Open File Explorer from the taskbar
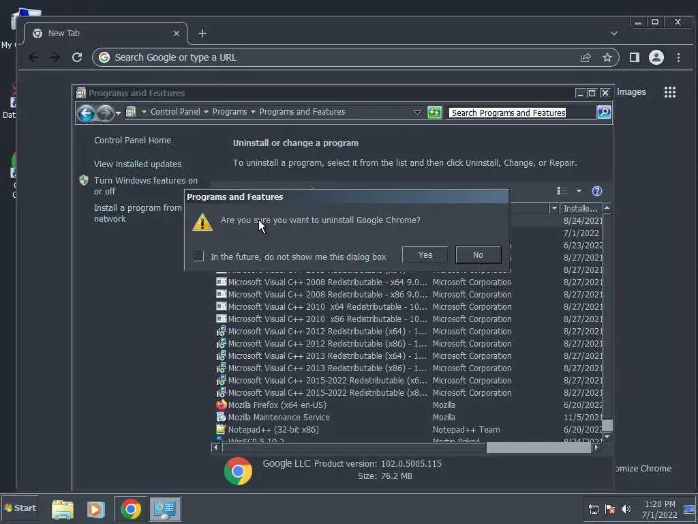698x524 pixels. click(x=63, y=509)
